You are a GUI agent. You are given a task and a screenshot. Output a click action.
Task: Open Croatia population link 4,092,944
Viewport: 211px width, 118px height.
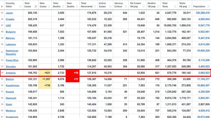point(204,19)
